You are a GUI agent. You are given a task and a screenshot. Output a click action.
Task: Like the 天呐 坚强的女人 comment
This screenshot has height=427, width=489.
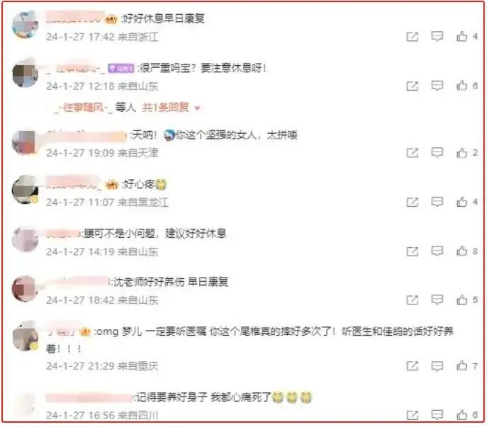tap(462, 153)
